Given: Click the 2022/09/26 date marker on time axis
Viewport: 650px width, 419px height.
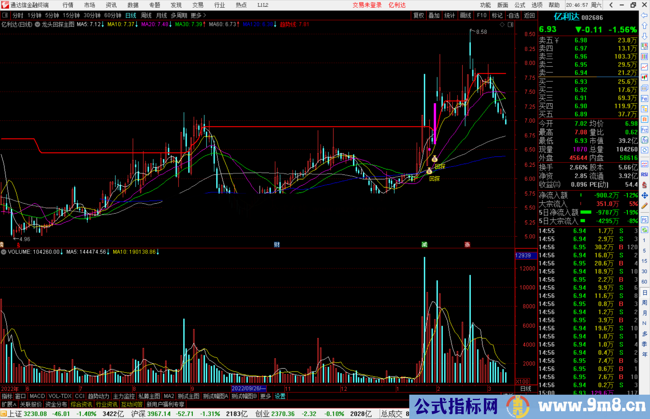Looking at the screenshot, I should point(249,389).
